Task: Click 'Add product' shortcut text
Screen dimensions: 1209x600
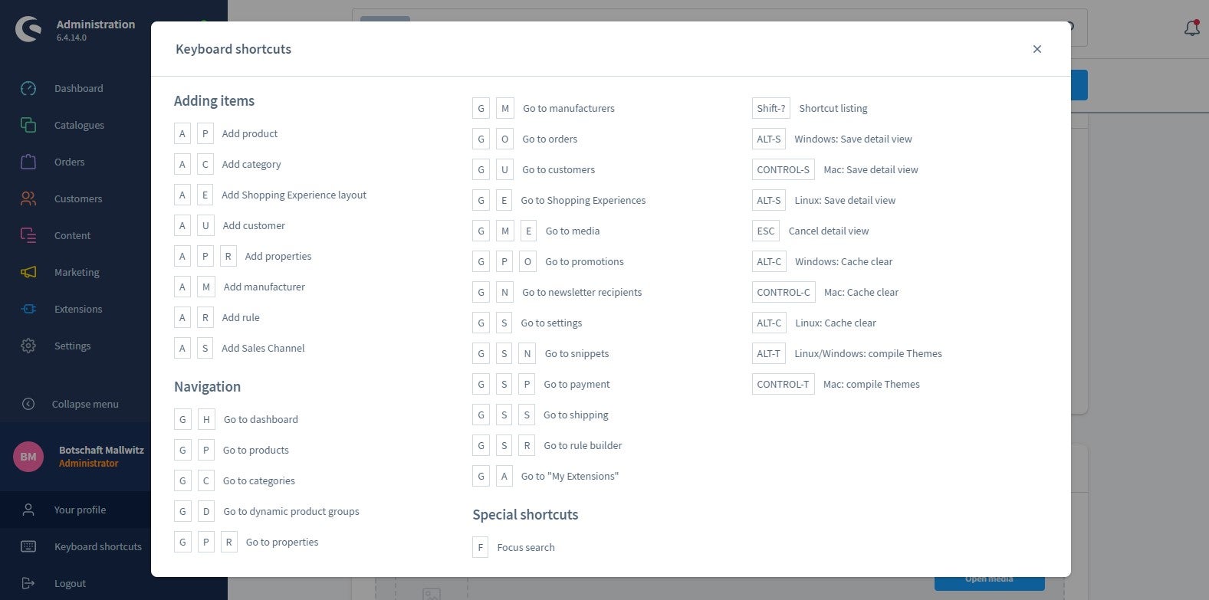Action: (250, 133)
